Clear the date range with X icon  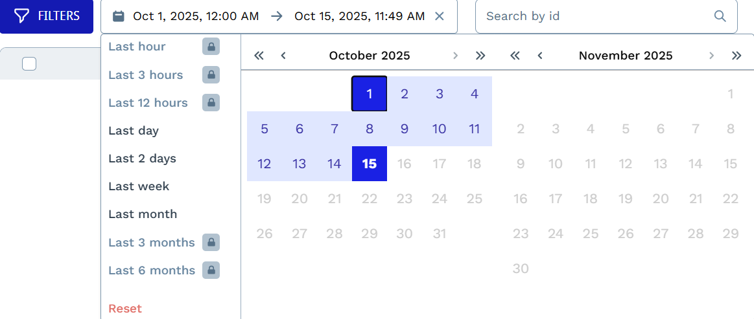tap(439, 16)
